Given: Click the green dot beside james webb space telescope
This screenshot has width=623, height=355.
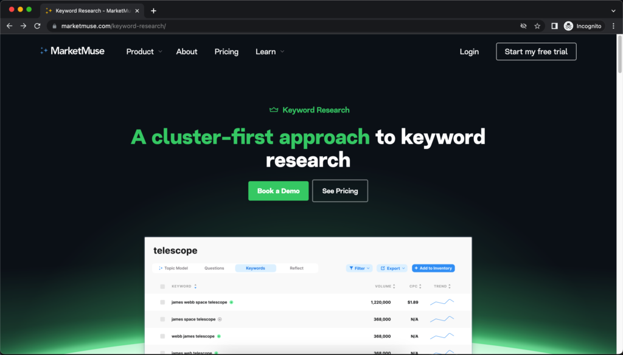Looking at the screenshot, I should [x=231, y=302].
